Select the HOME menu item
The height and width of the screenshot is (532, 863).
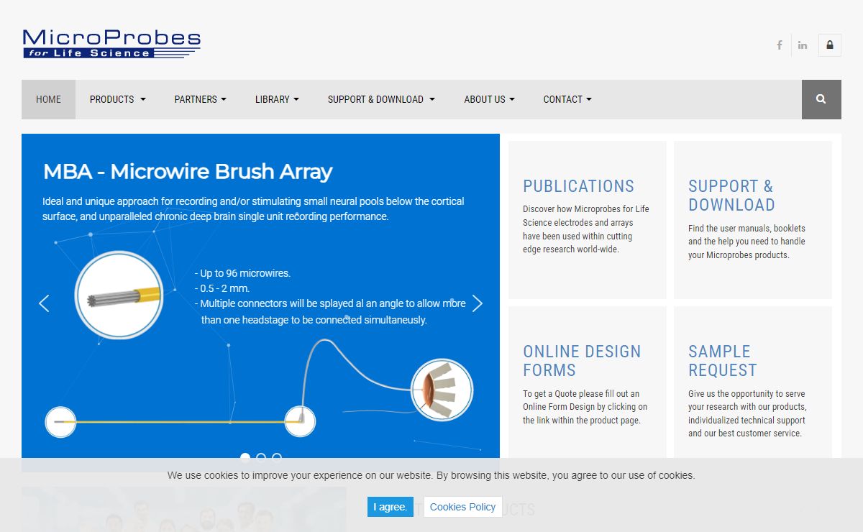[x=48, y=99]
